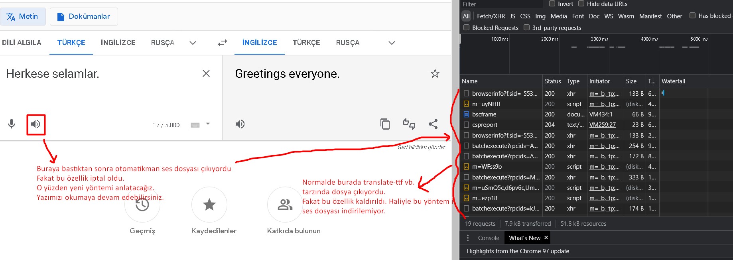Copy the translation icon
Image resolution: width=733 pixels, height=260 pixels.
tap(385, 124)
